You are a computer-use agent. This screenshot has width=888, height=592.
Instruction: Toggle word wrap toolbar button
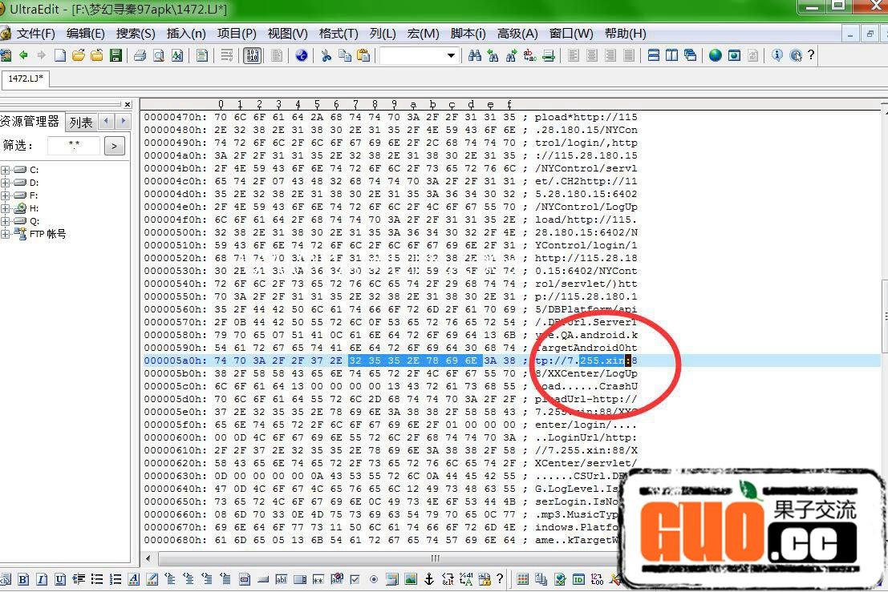pos(227,55)
